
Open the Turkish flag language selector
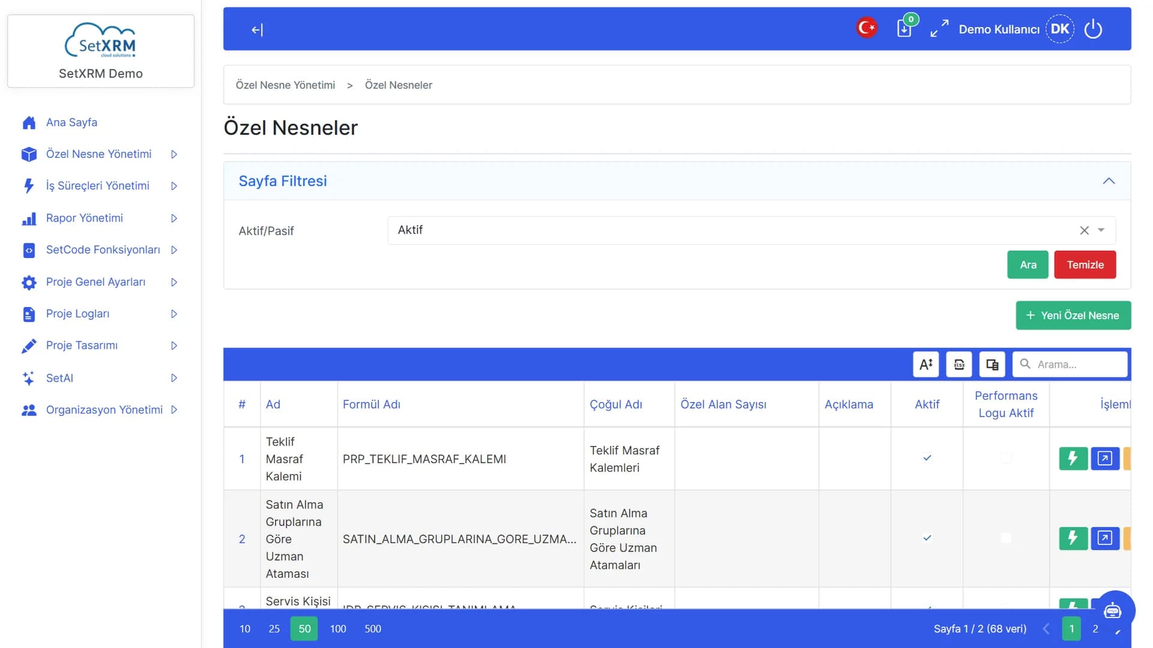[867, 28]
